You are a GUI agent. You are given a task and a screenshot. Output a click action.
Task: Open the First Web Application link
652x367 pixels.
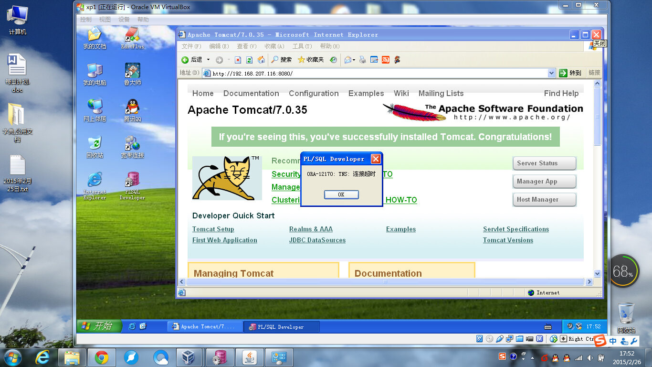click(225, 240)
